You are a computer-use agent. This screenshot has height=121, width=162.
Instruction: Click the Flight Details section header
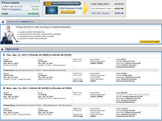pyautogui.click(x=12, y=49)
